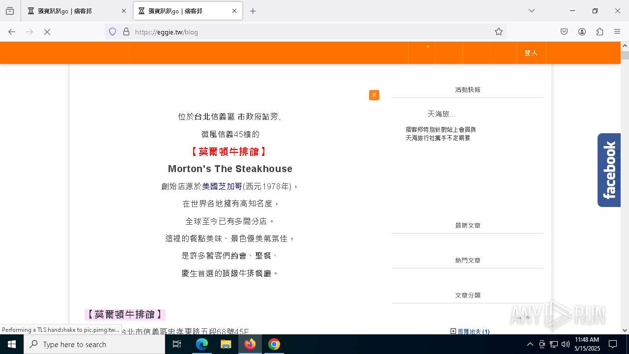Screen dimensions: 629x354
Task: Open the Extensions puzzle icon
Action: pos(600,31)
